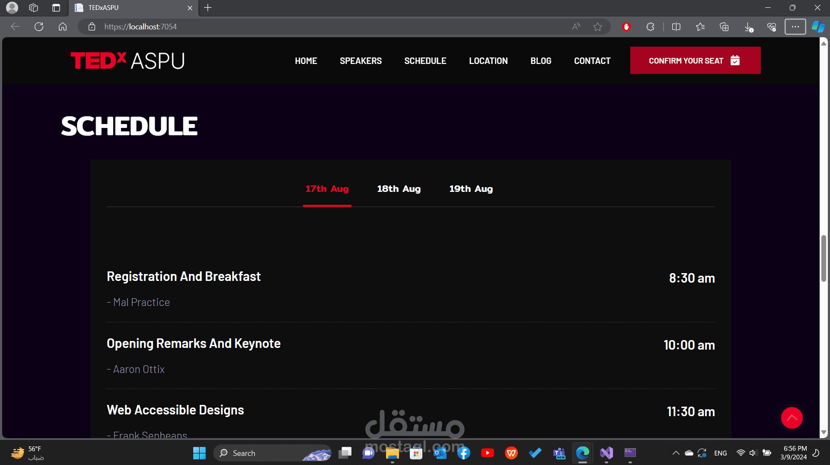Open YouTube from the taskbar

pyautogui.click(x=487, y=453)
